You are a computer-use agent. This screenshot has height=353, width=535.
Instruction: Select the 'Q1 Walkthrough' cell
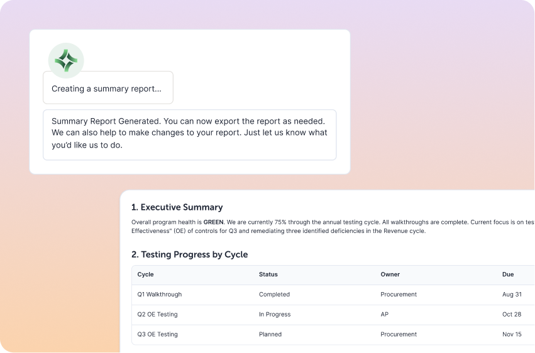coord(159,295)
